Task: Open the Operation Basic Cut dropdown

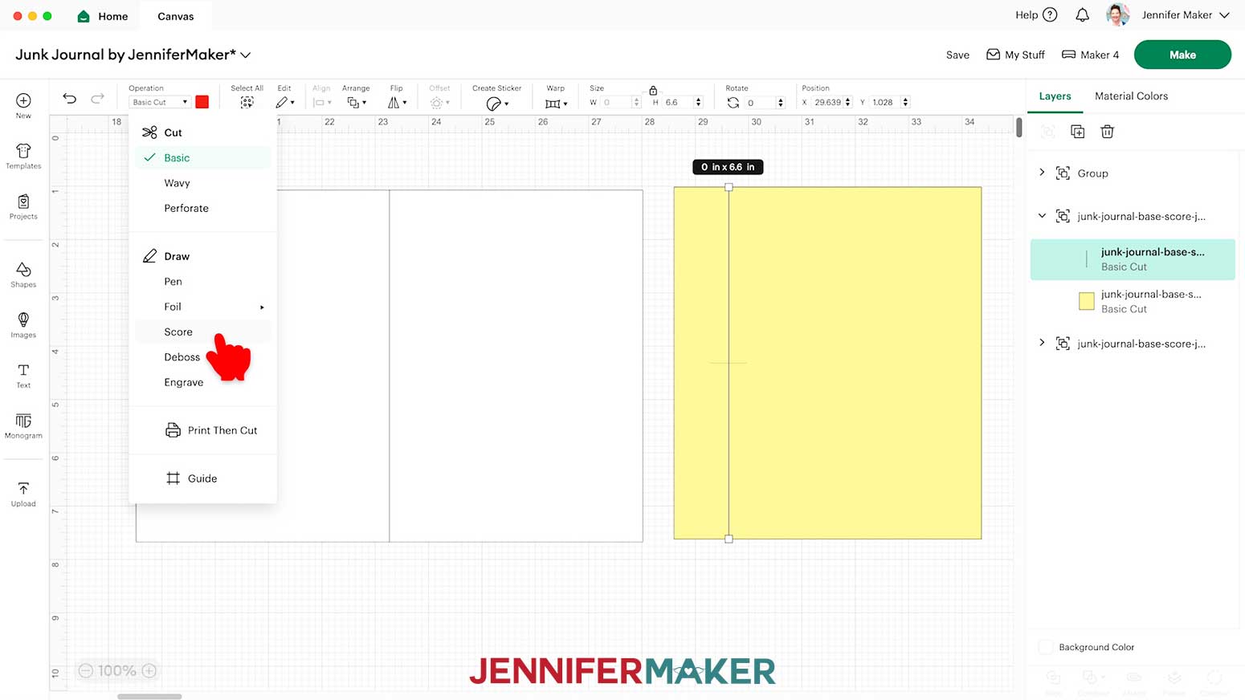Action: tap(160, 102)
